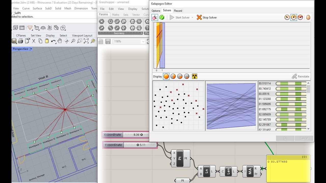
Task: Click the Len length component on canvas
Action: (x=228, y=171)
